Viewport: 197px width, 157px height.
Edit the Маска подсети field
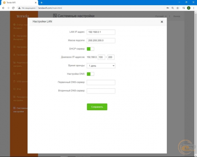coord(101,41)
